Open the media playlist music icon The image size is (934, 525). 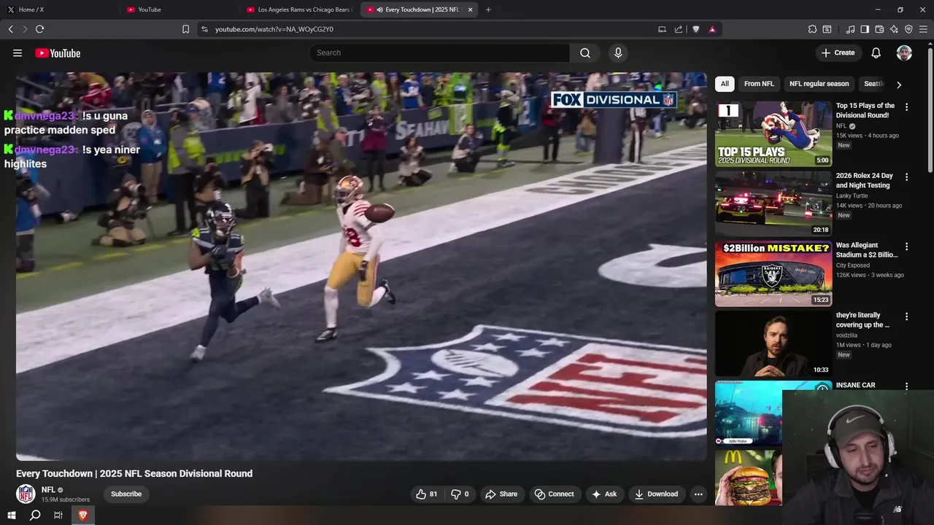click(850, 29)
